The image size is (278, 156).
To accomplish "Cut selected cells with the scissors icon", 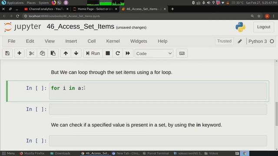I will click(32, 53).
